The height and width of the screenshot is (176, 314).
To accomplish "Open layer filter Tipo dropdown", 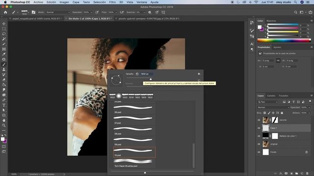I will point(268,102).
